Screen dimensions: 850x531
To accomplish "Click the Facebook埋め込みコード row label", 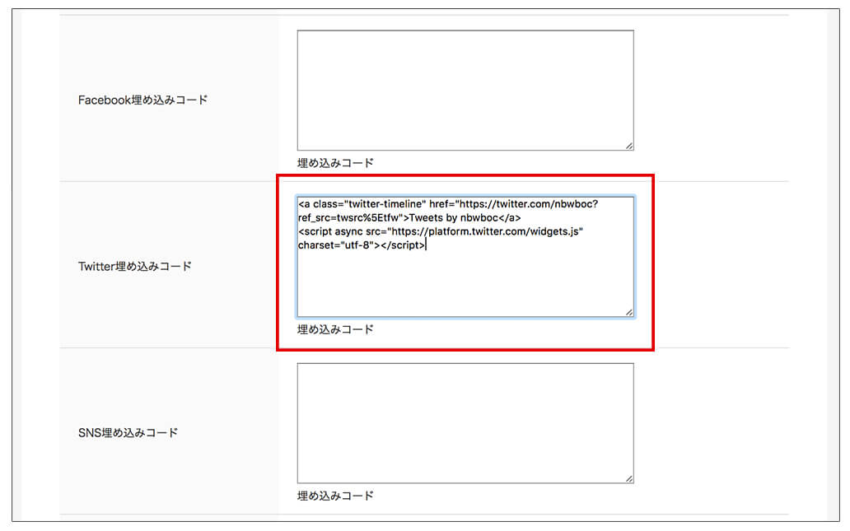I will coord(142,100).
